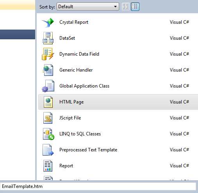
Task: Select the JScript File label
Action: [70, 118]
